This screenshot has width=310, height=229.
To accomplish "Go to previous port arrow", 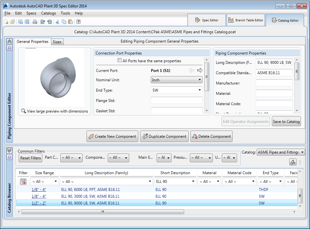I will [191, 70].
